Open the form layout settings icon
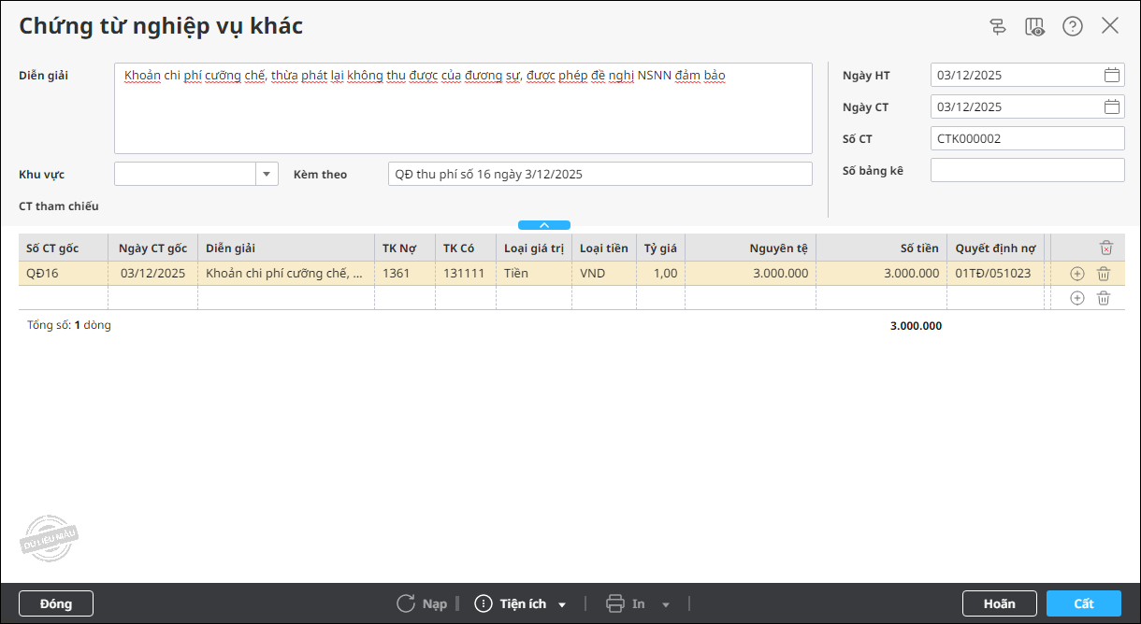This screenshot has height=624, width=1141. click(998, 26)
